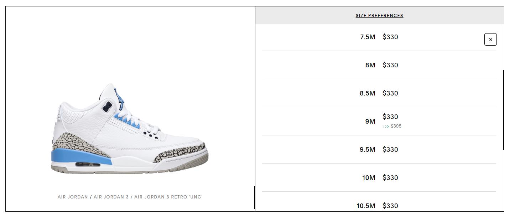Choose size 9.5M
The width and height of the screenshot is (515, 217).
point(367,150)
